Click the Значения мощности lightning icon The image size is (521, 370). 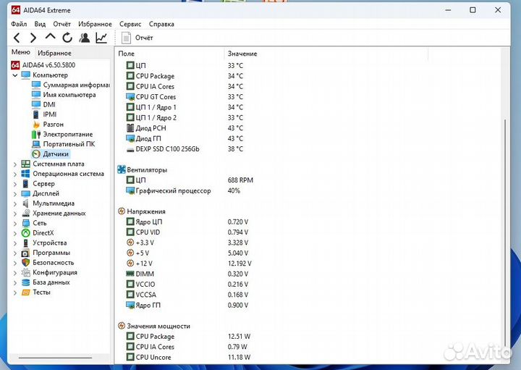[x=122, y=326]
